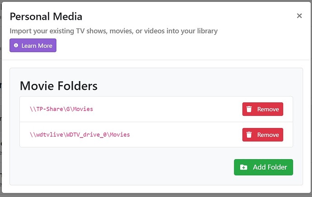This screenshot has height=197, width=312.
Task: Remove the \\wdtvlive\WDTV_drive_0\Movies folder
Action: [263, 135]
